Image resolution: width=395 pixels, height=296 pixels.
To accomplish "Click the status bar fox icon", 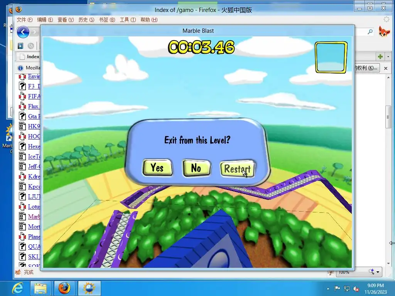I will [x=18, y=272].
